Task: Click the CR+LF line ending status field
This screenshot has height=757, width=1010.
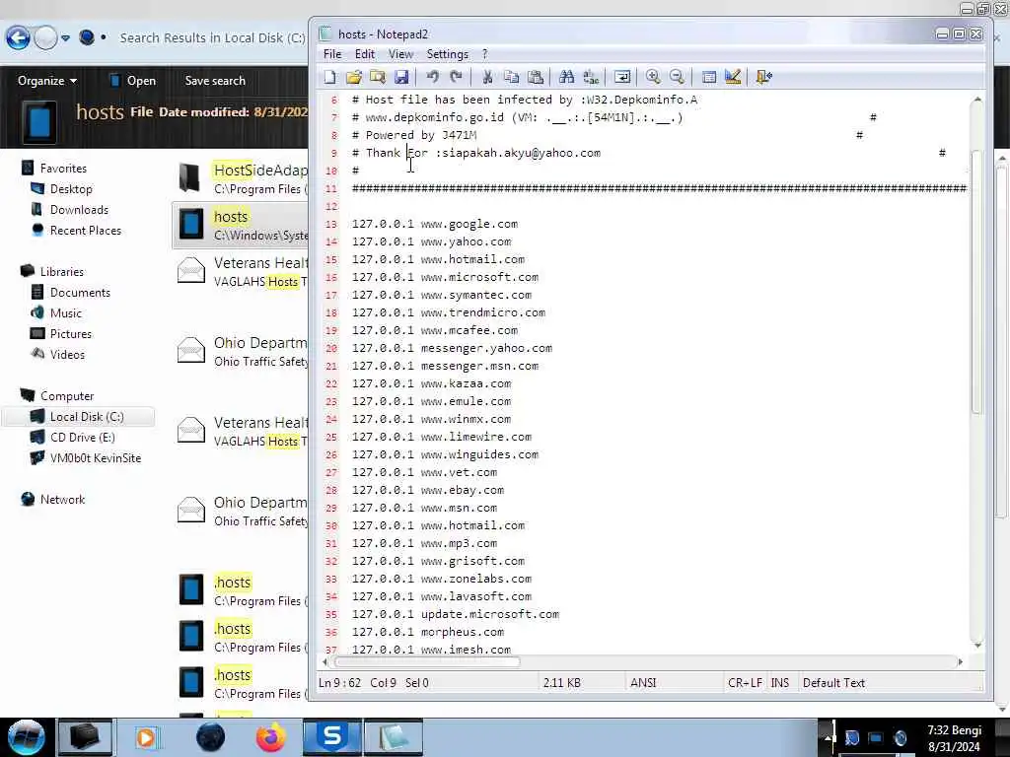Action: (x=745, y=683)
